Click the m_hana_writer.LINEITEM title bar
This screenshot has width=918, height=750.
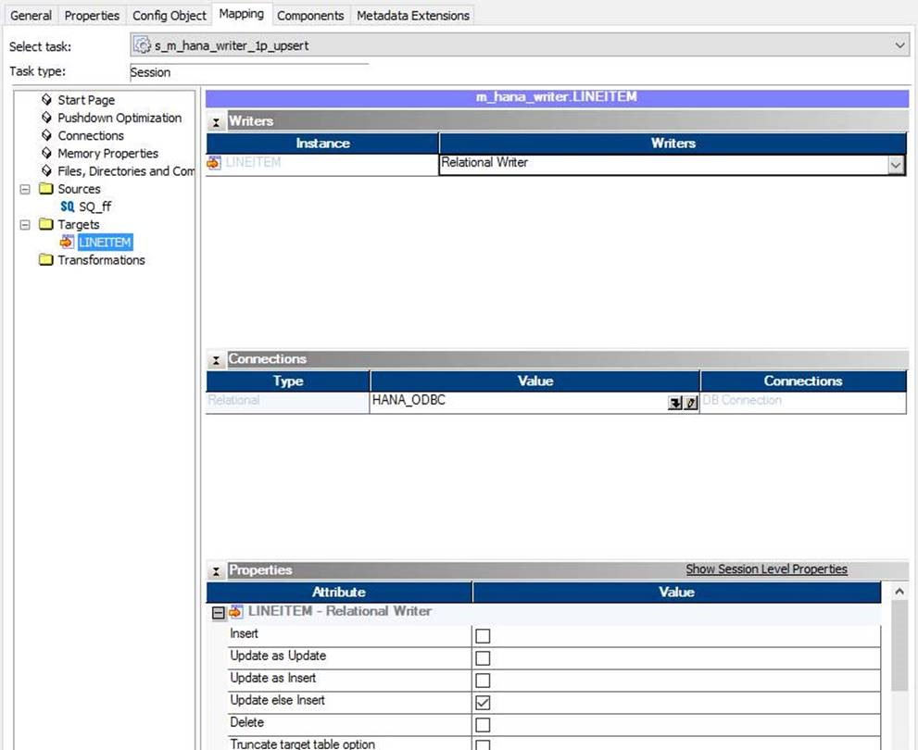click(x=557, y=97)
